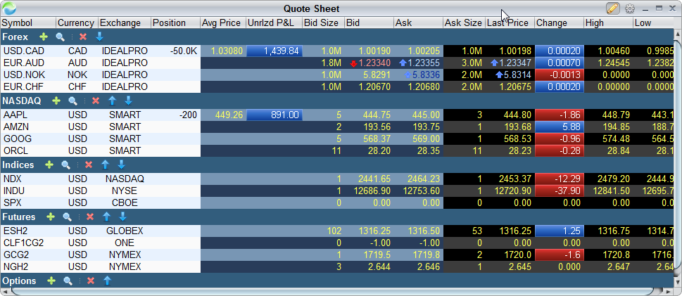Click the Bid column header
Image resolution: width=682 pixels, height=296 pixels.
coord(370,23)
